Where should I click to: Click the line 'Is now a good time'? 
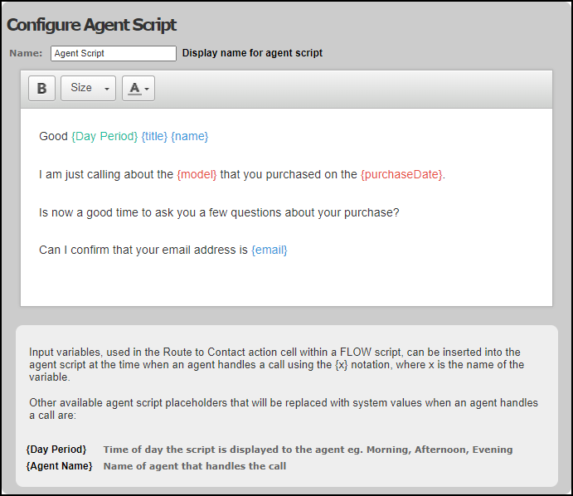click(x=219, y=212)
